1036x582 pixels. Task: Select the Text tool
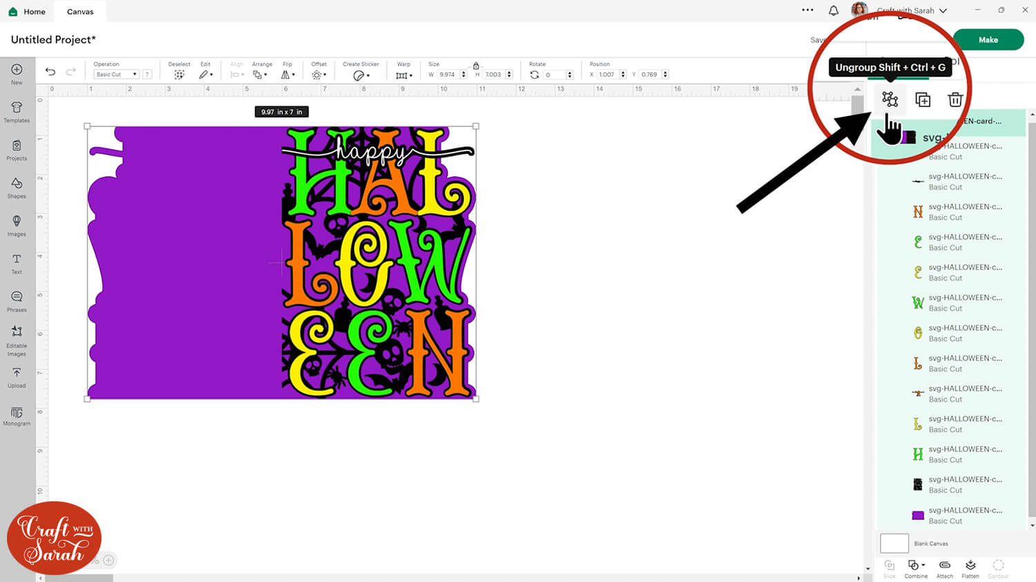pos(17,263)
